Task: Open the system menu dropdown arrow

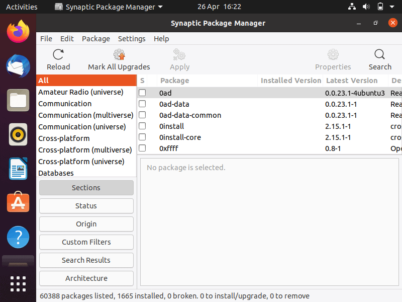Action: pyautogui.click(x=392, y=7)
